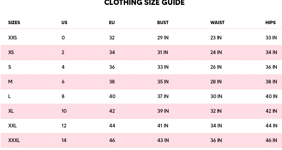This screenshot has width=282, height=150.
Task: Click the WAIST column header
Action: [217, 23]
